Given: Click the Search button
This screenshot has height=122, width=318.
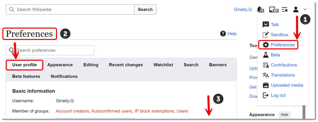Looking at the screenshot, I should click(x=145, y=10).
